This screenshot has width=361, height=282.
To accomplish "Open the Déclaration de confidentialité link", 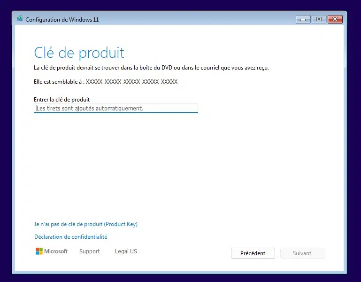I will point(71,237).
